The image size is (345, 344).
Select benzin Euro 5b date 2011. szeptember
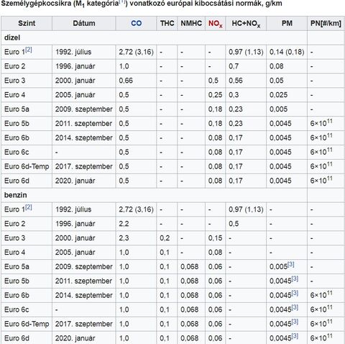[x=83, y=281]
